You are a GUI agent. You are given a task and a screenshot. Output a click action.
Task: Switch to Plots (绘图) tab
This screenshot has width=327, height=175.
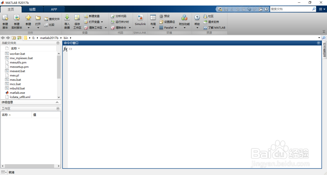(x=32, y=9)
